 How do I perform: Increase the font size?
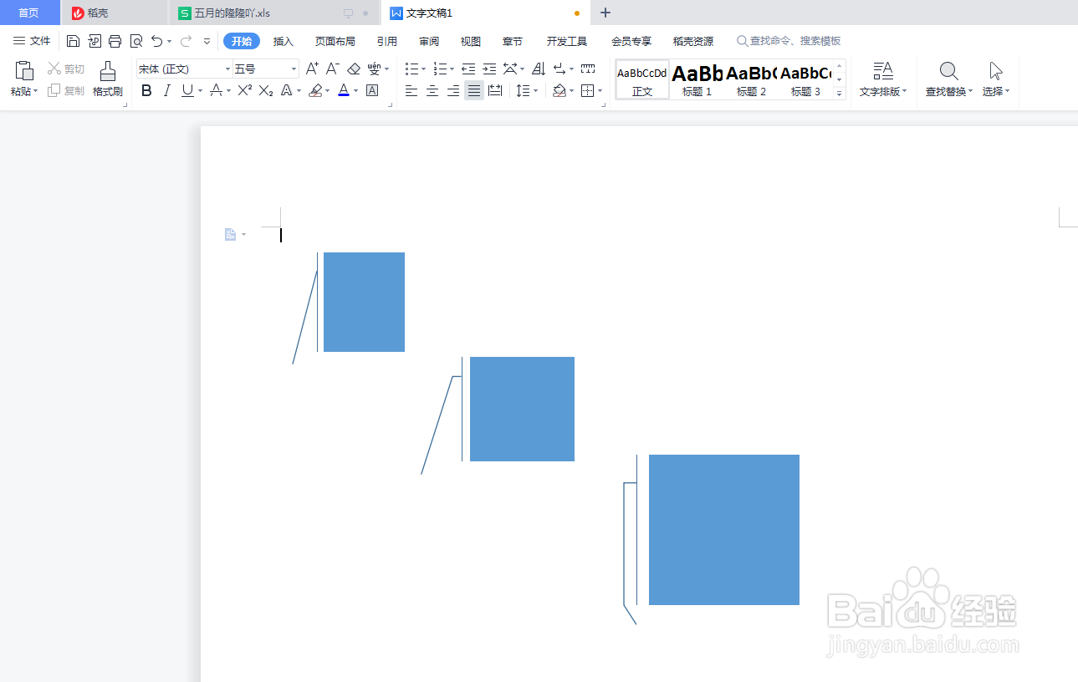pyautogui.click(x=312, y=69)
